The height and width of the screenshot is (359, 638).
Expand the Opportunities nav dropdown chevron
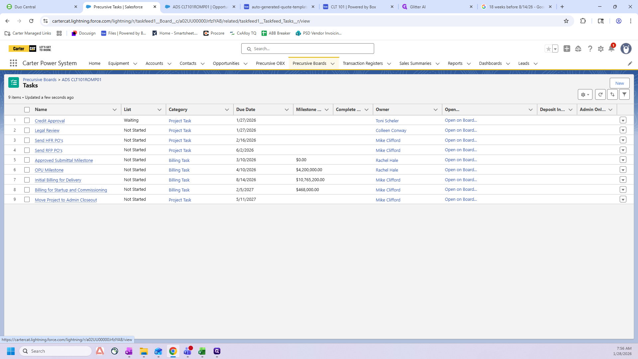pyautogui.click(x=246, y=63)
